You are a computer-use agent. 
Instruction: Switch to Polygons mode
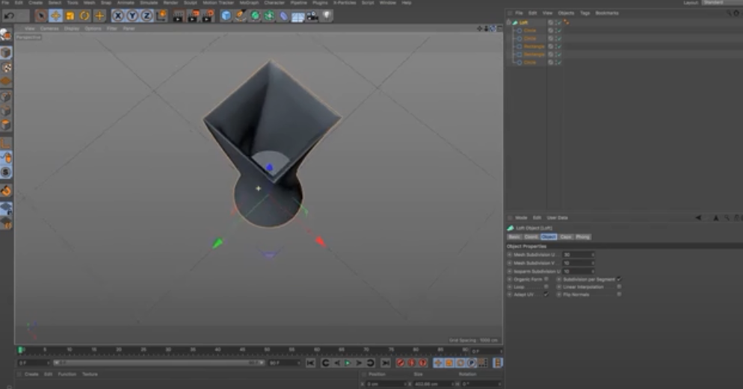6,125
